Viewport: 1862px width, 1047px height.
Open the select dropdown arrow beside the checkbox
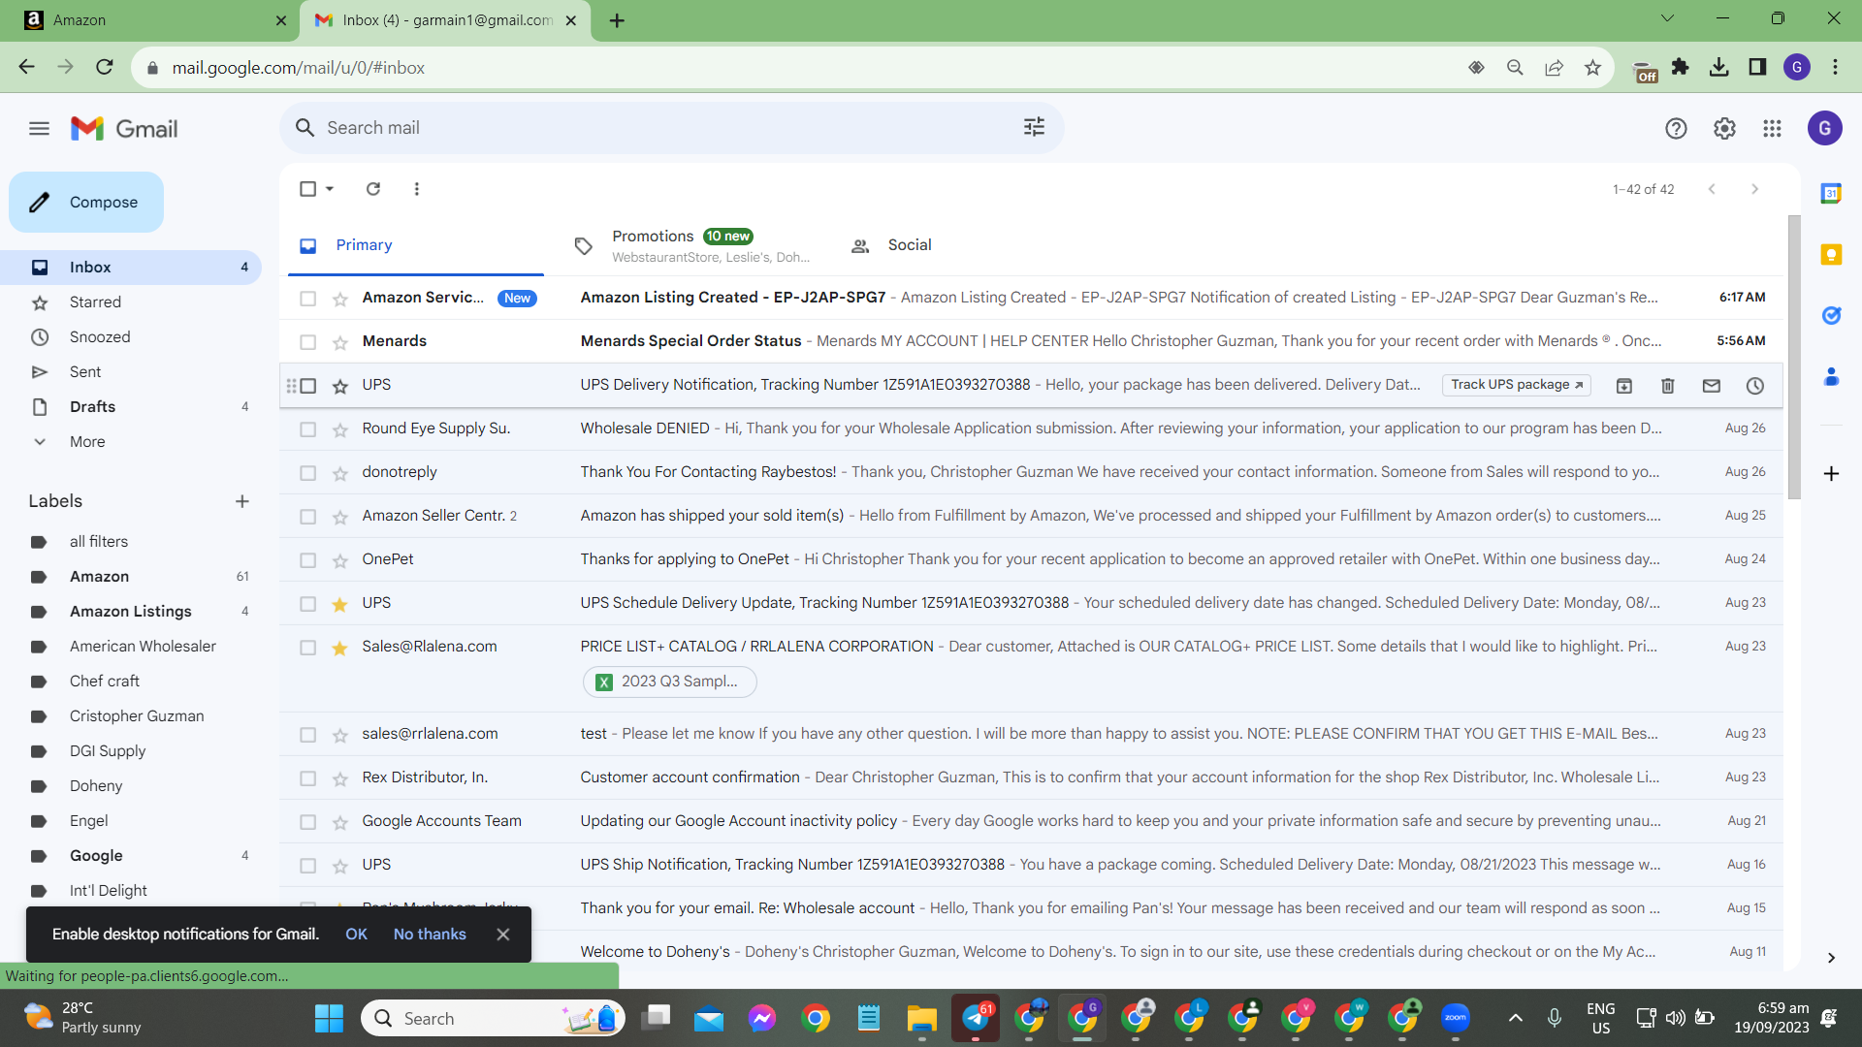point(330,189)
